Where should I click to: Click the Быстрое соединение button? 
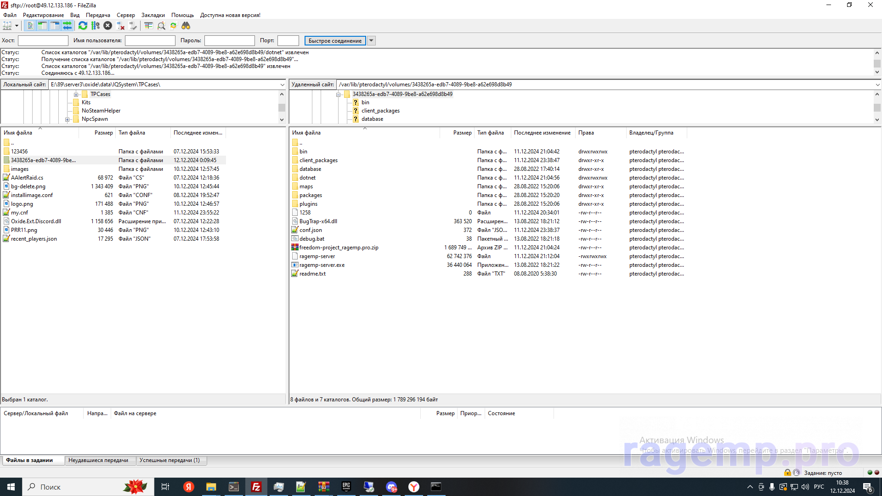click(335, 40)
